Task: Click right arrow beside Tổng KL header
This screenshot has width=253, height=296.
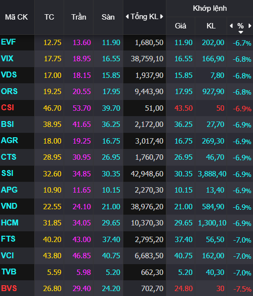Action: [x=161, y=17]
